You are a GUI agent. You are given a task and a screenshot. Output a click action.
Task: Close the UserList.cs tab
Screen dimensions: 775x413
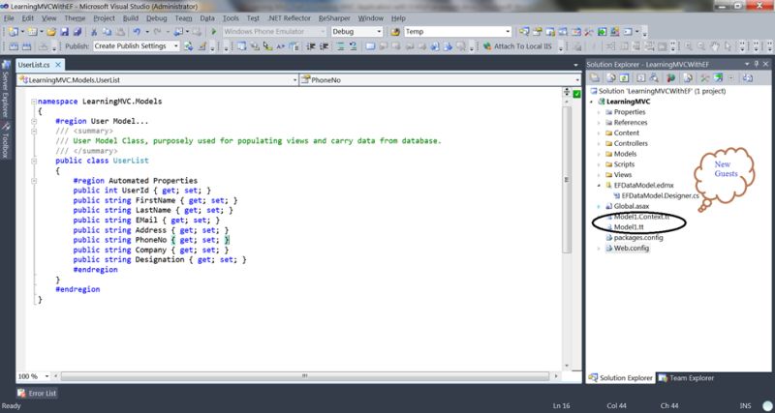[x=58, y=65]
